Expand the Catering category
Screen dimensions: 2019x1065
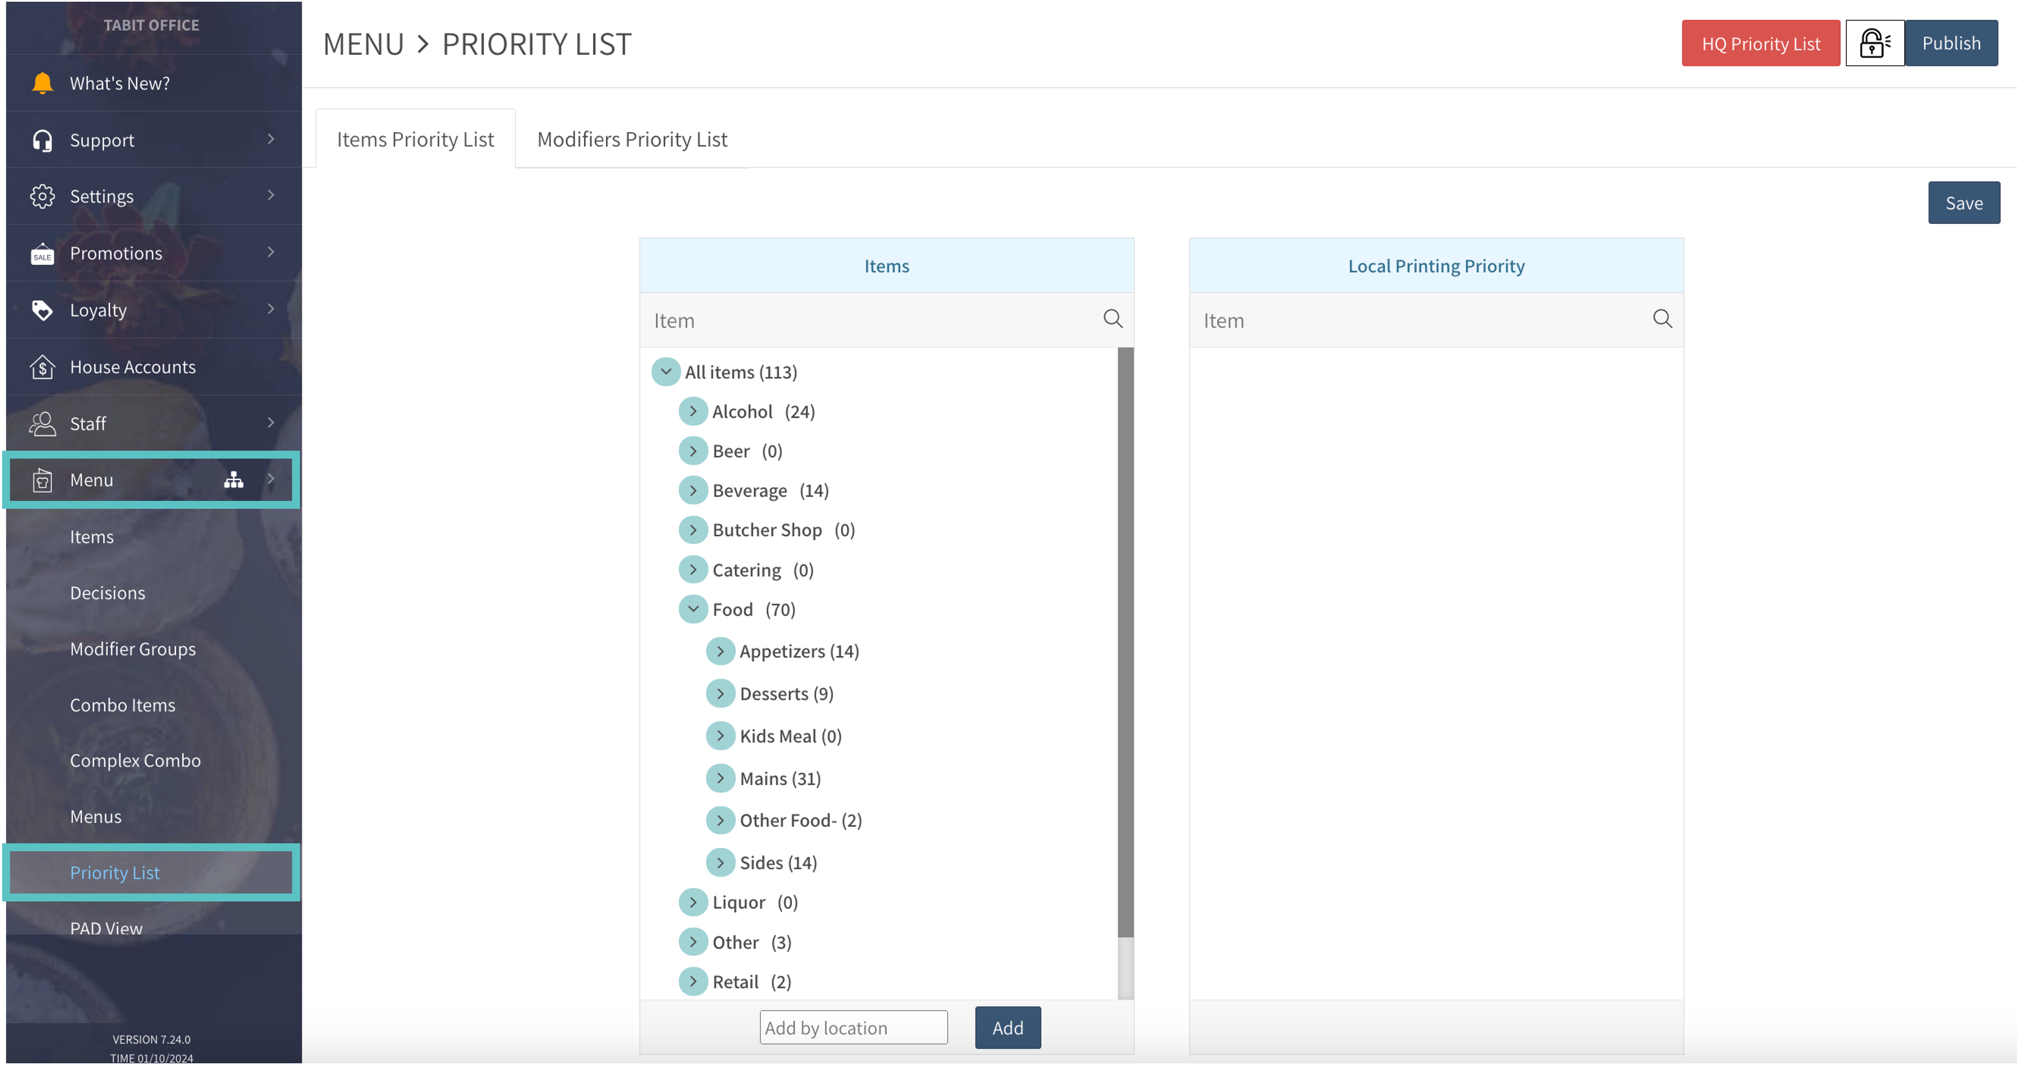pyautogui.click(x=693, y=569)
